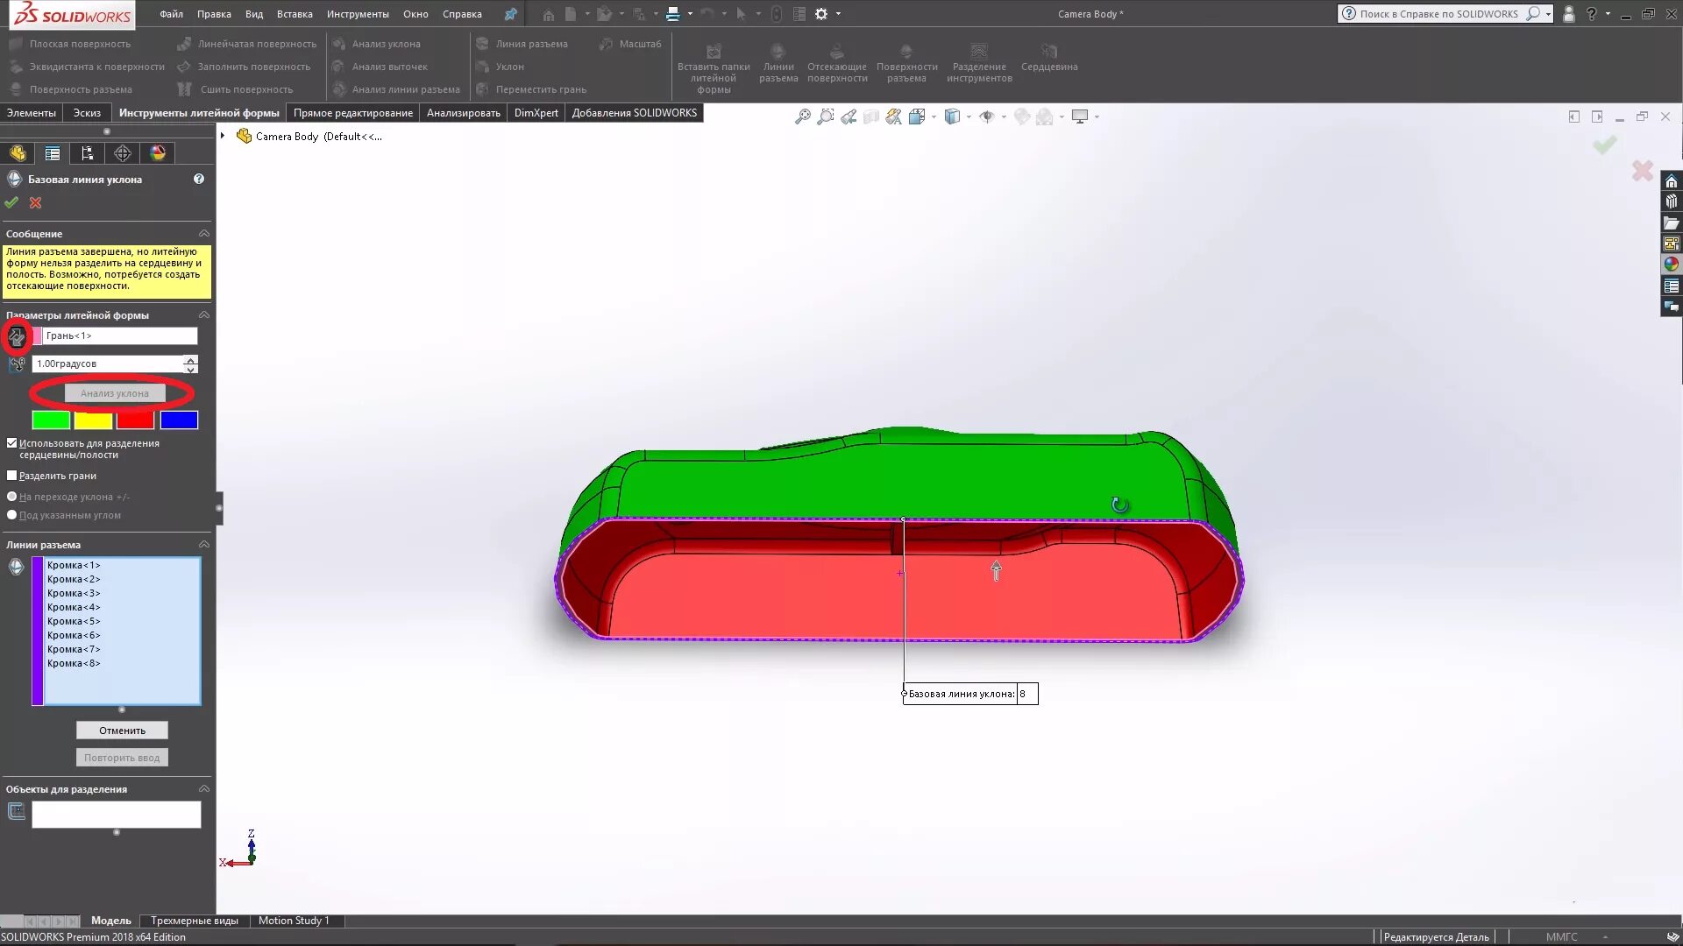The height and width of the screenshot is (946, 1683).
Task: Open the Инструменты menu
Action: coord(357,14)
